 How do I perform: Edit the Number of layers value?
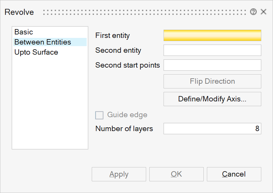(212, 129)
